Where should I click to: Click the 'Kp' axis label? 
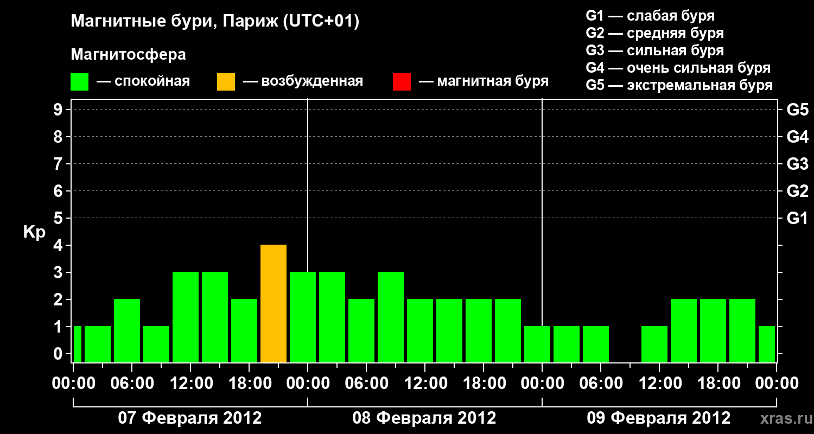pos(34,232)
